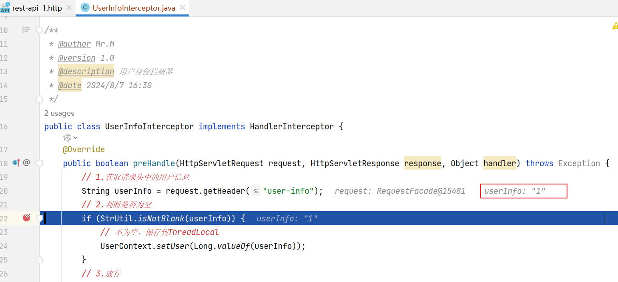Viewport: 618px width, 282px height.
Task: Click the API file icon on rest-api_1.http tab
Action: [x=5, y=8]
